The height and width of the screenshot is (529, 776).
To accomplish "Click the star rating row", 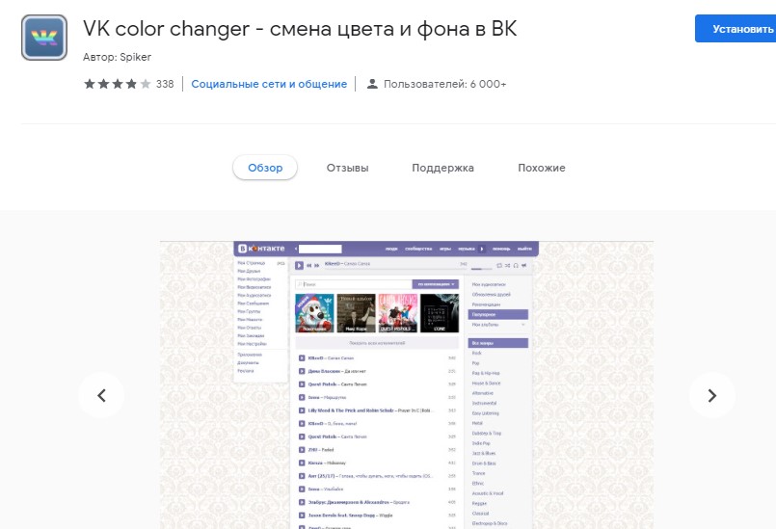I will pyautogui.click(x=118, y=84).
